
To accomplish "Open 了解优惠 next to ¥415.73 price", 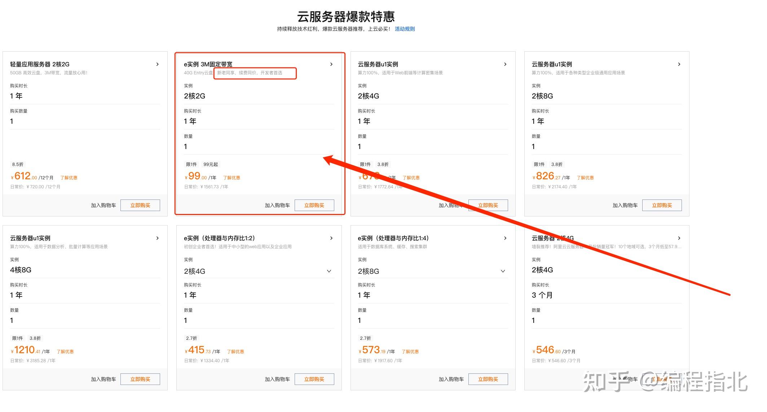I will pyautogui.click(x=235, y=352).
